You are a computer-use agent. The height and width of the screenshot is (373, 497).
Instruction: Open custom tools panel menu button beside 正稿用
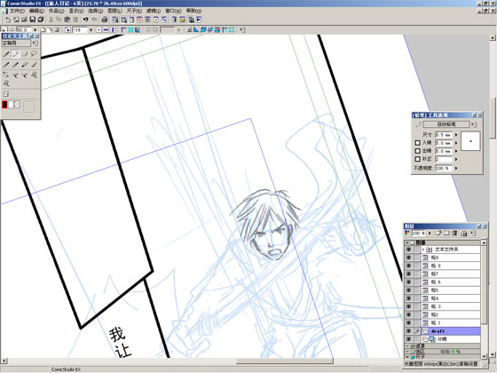35,44
